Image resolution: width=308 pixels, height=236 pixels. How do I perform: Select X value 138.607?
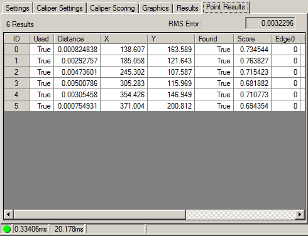(124, 50)
